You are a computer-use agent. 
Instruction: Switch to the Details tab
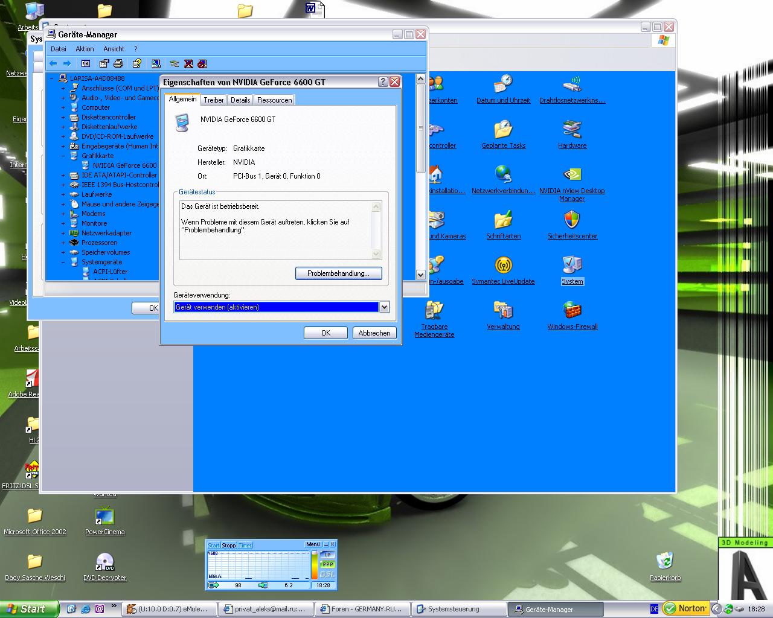pyautogui.click(x=240, y=100)
